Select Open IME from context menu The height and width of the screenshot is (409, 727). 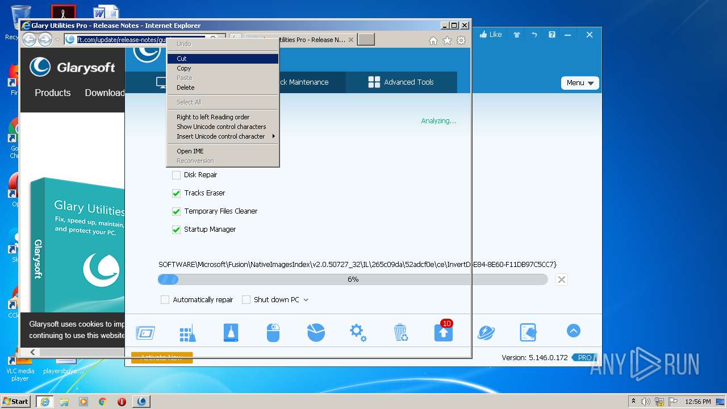(x=223, y=151)
